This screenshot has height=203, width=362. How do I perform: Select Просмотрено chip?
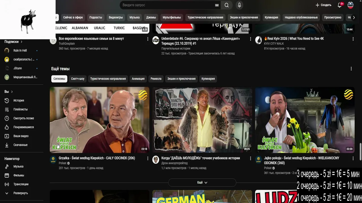coord(333,17)
